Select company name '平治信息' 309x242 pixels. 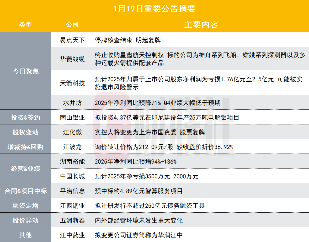point(72,191)
